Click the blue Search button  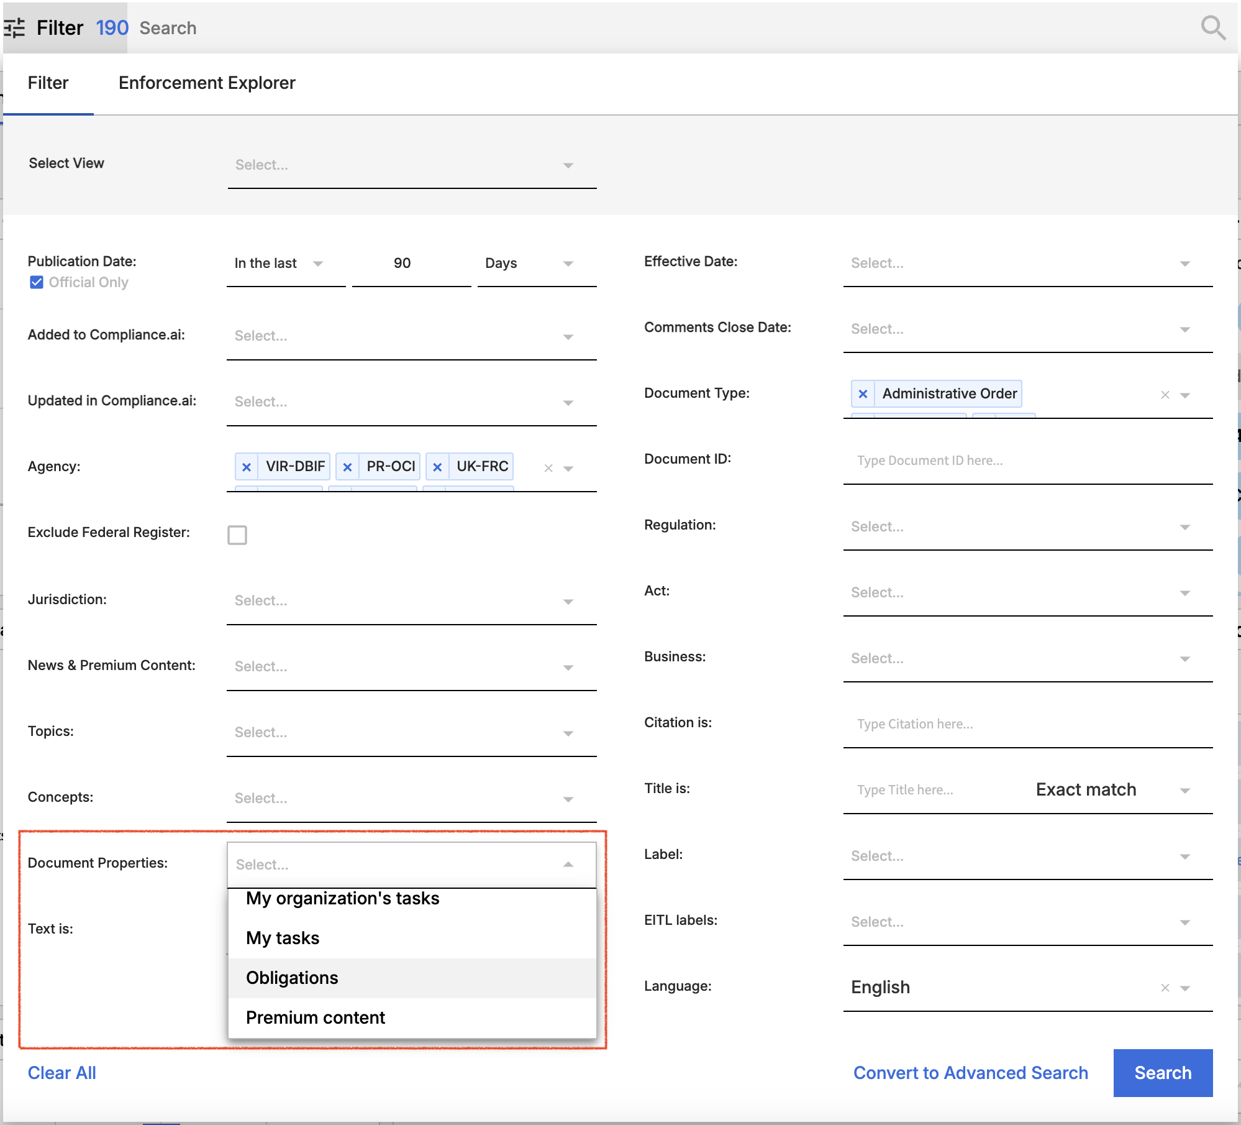1162,1073
